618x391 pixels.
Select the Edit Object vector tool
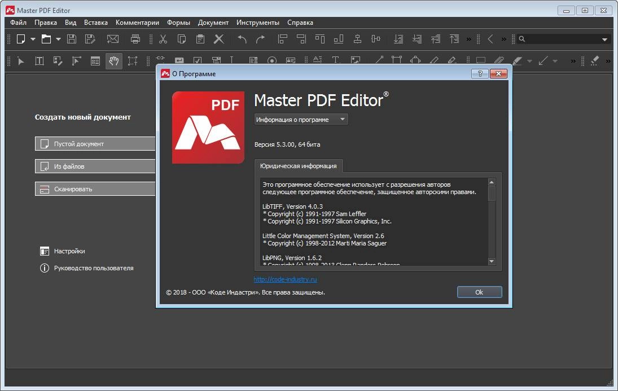tap(76, 61)
